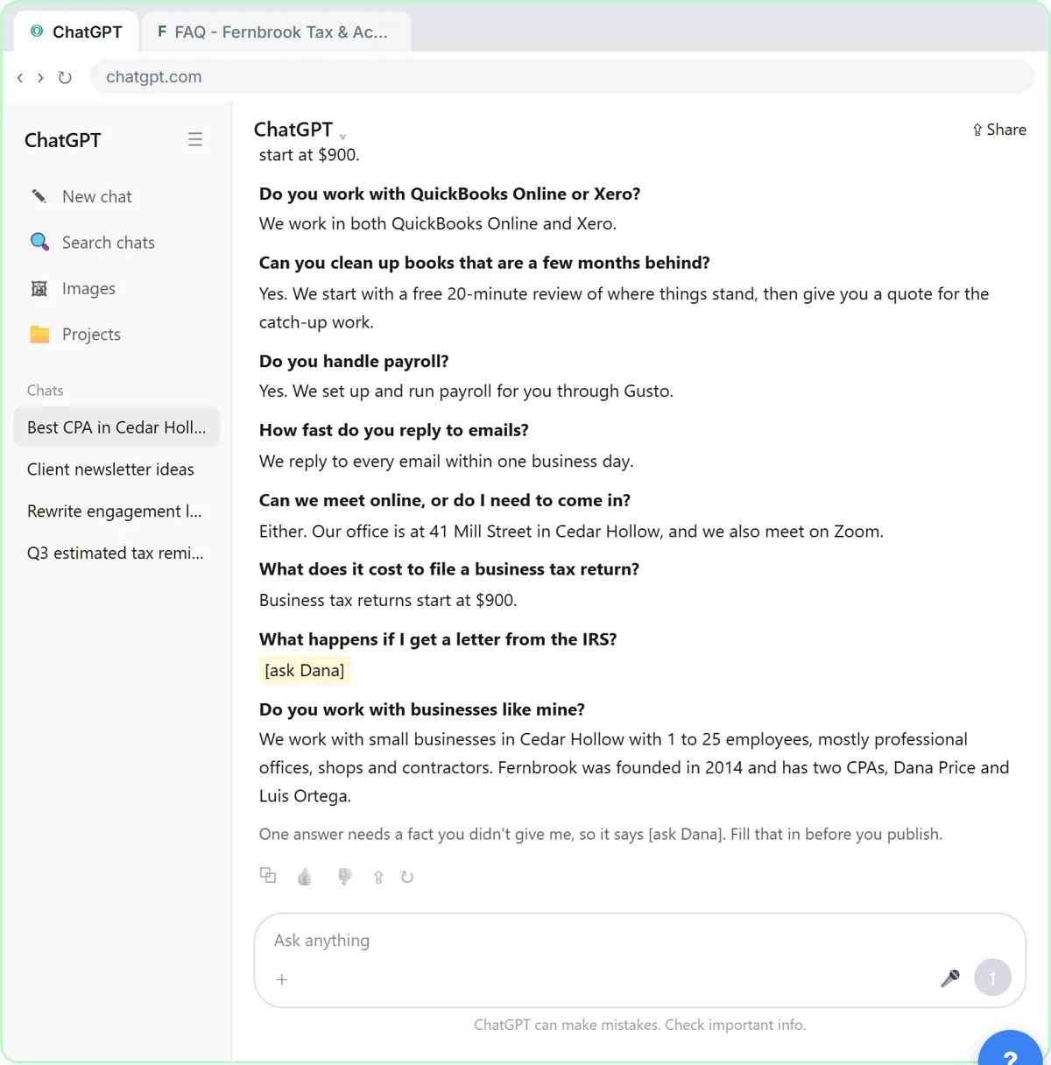The height and width of the screenshot is (1065, 1051).
Task: Click the magnifier icon beside Search chats
Action: (x=39, y=242)
